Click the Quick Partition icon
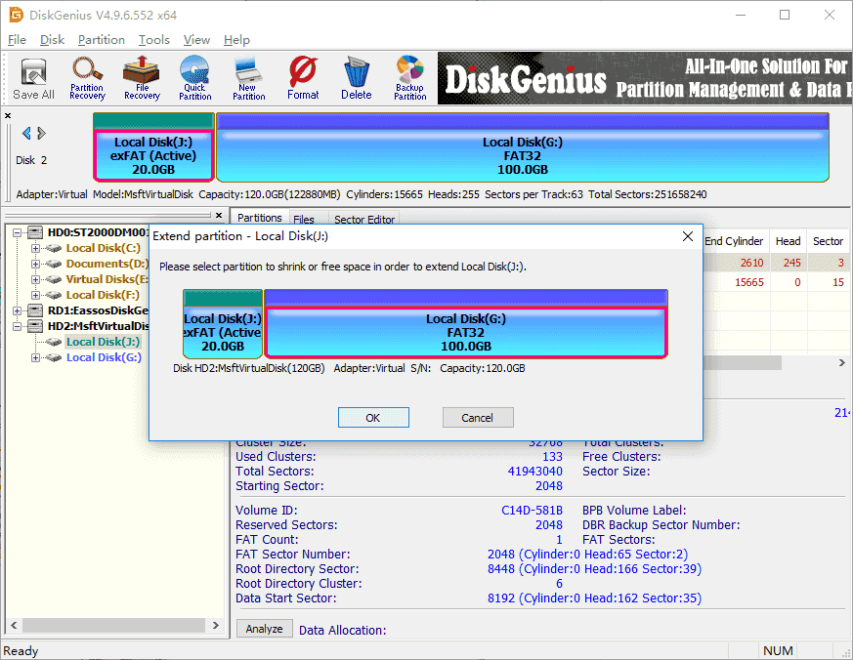Viewport: 853px width, 660px height. (194, 78)
